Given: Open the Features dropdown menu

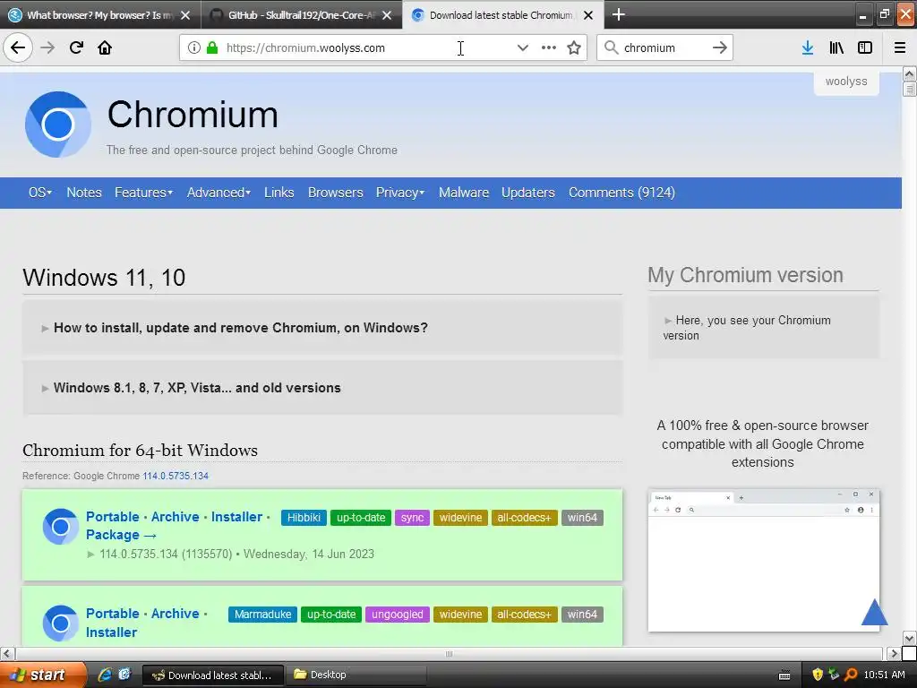Looking at the screenshot, I should 144,193.
